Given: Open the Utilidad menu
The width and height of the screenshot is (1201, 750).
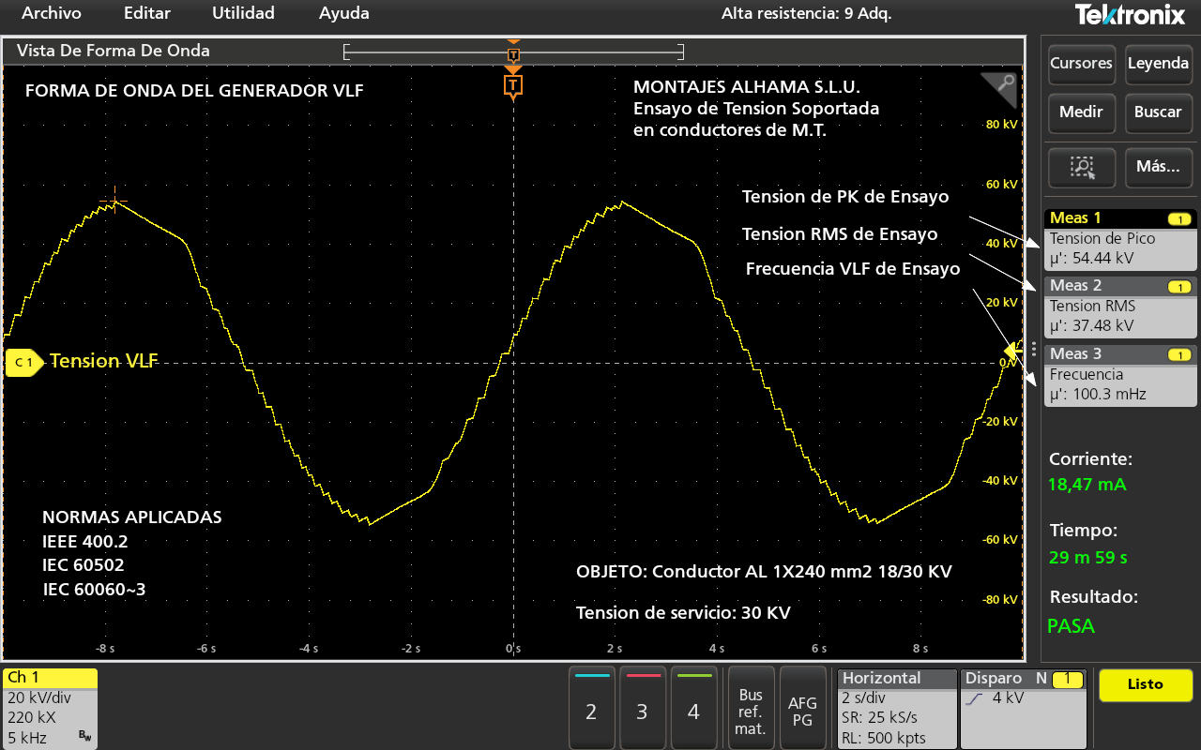Looking at the screenshot, I should pos(243,13).
